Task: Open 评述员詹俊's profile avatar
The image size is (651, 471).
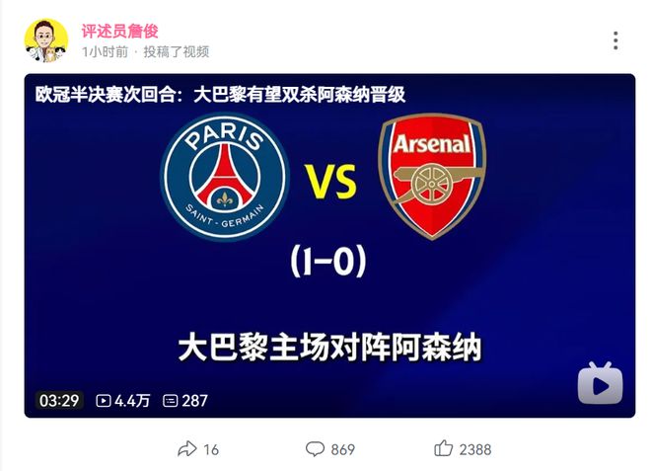Action: 46,40
